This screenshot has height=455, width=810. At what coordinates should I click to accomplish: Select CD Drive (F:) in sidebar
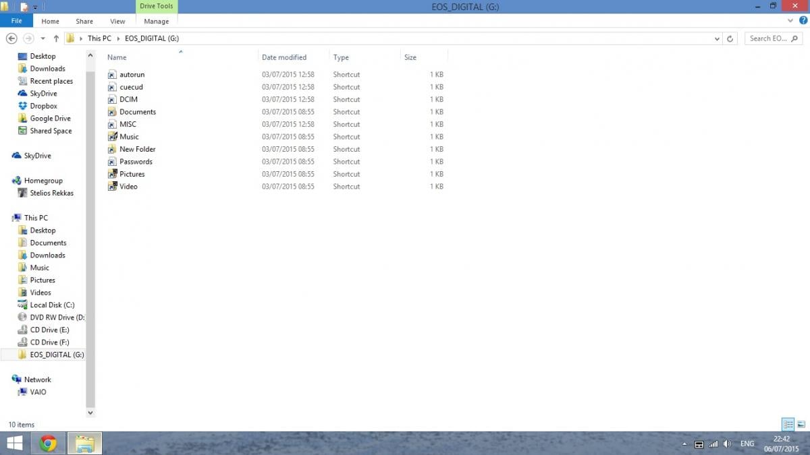43,342
